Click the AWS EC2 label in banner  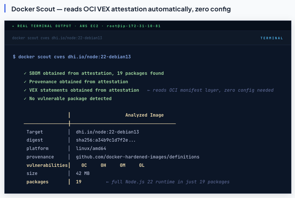click(89, 26)
